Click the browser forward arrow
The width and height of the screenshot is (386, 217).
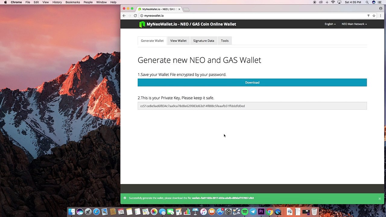point(130,16)
